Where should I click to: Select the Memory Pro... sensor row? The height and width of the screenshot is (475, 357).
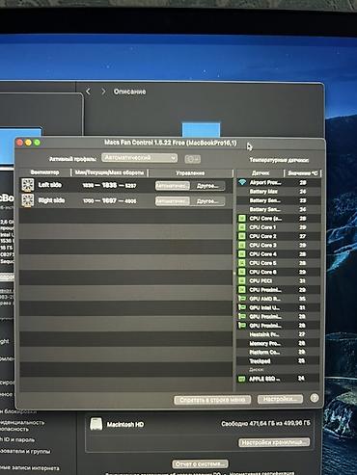click(279, 343)
